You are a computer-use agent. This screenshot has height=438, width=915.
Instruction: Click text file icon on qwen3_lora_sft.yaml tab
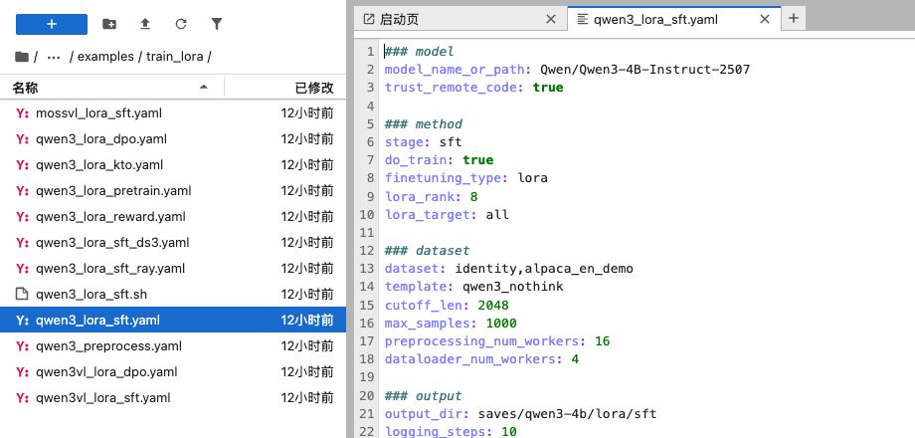point(582,19)
